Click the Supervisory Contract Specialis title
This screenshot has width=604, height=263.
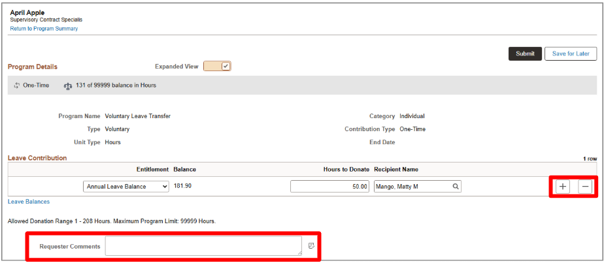46,20
